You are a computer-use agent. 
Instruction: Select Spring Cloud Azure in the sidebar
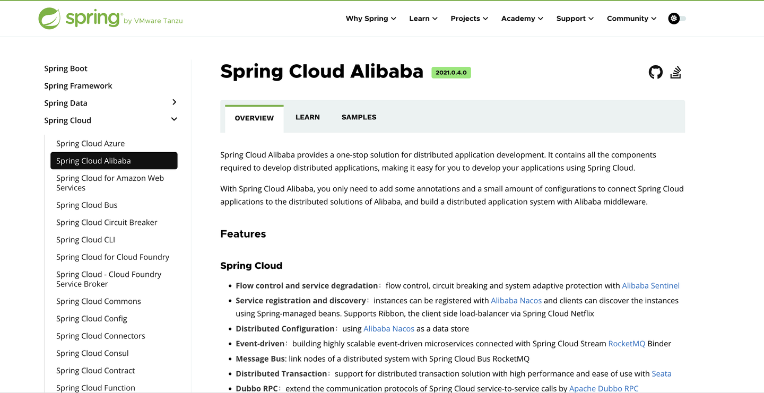(90, 143)
